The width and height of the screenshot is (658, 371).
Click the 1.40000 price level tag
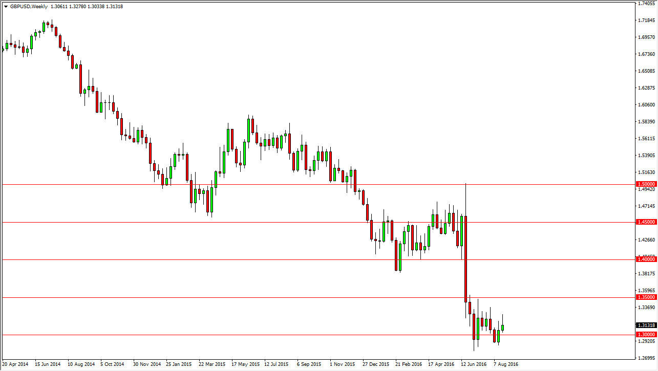(646, 260)
